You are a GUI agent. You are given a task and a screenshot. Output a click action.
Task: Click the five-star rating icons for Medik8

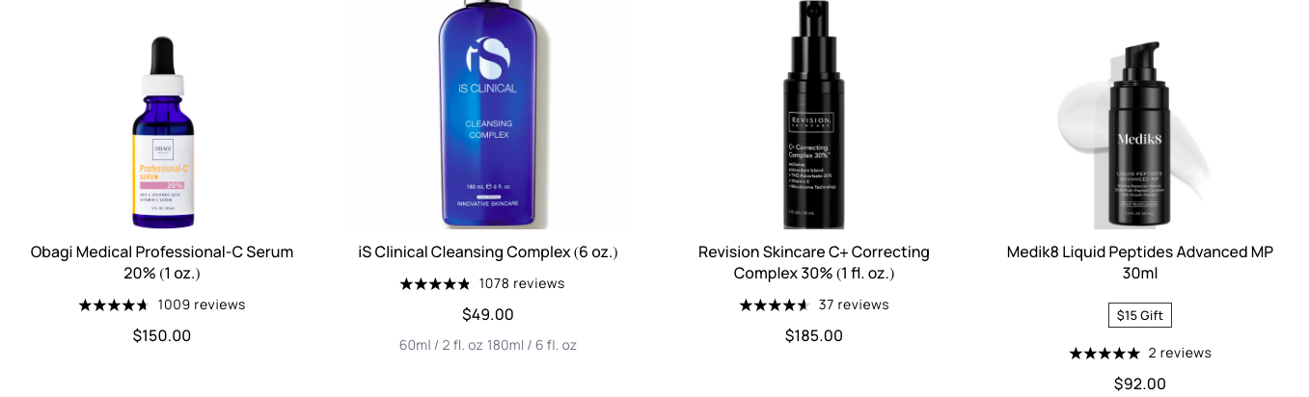(1104, 353)
